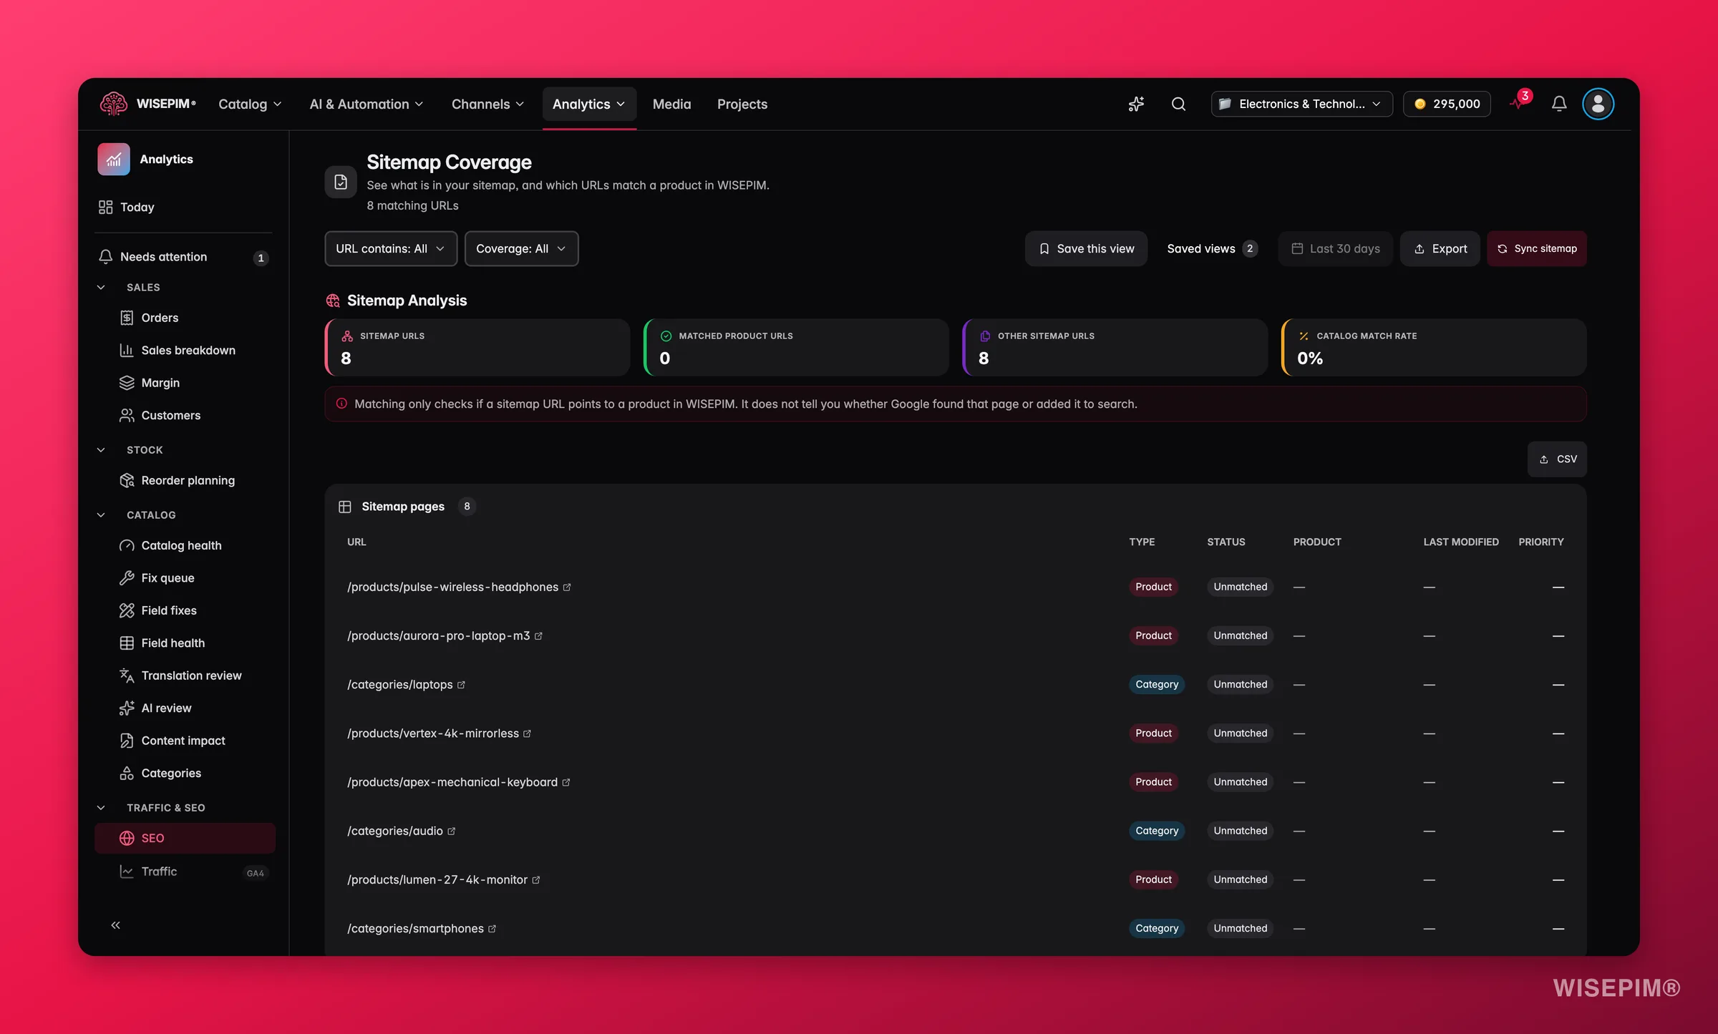Go to the Projects tab
This screenshot has width=1718, height=1034.
tap(742, 104)
